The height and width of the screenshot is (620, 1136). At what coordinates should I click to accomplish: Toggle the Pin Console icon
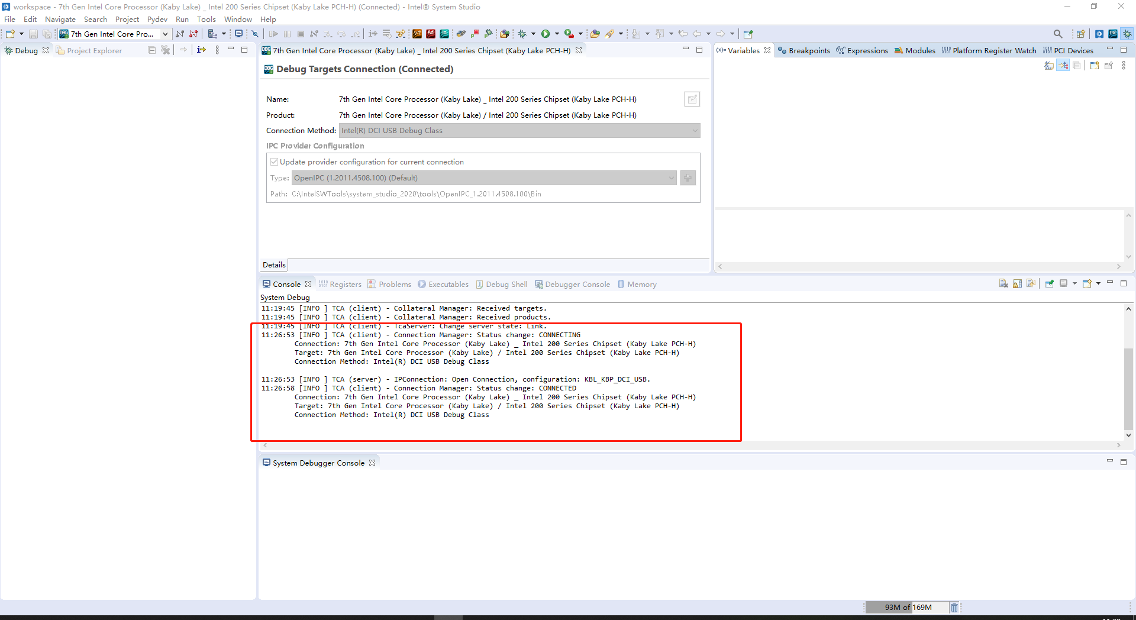1050,283
